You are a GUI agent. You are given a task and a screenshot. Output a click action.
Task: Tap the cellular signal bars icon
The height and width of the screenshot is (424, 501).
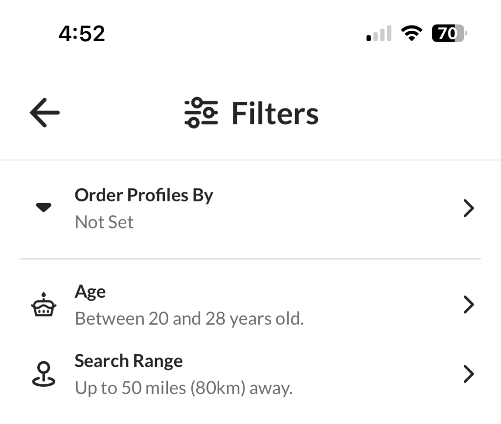pos(379,33)
